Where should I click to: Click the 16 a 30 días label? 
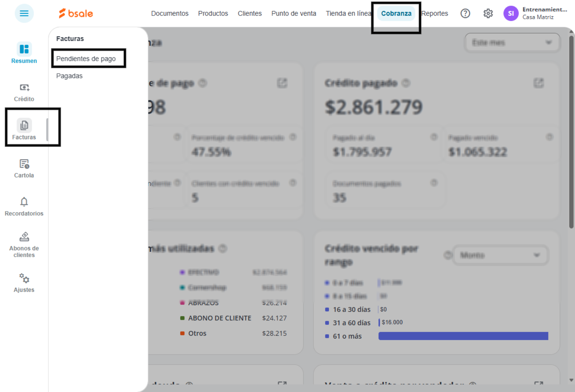(x=352, y=309)
